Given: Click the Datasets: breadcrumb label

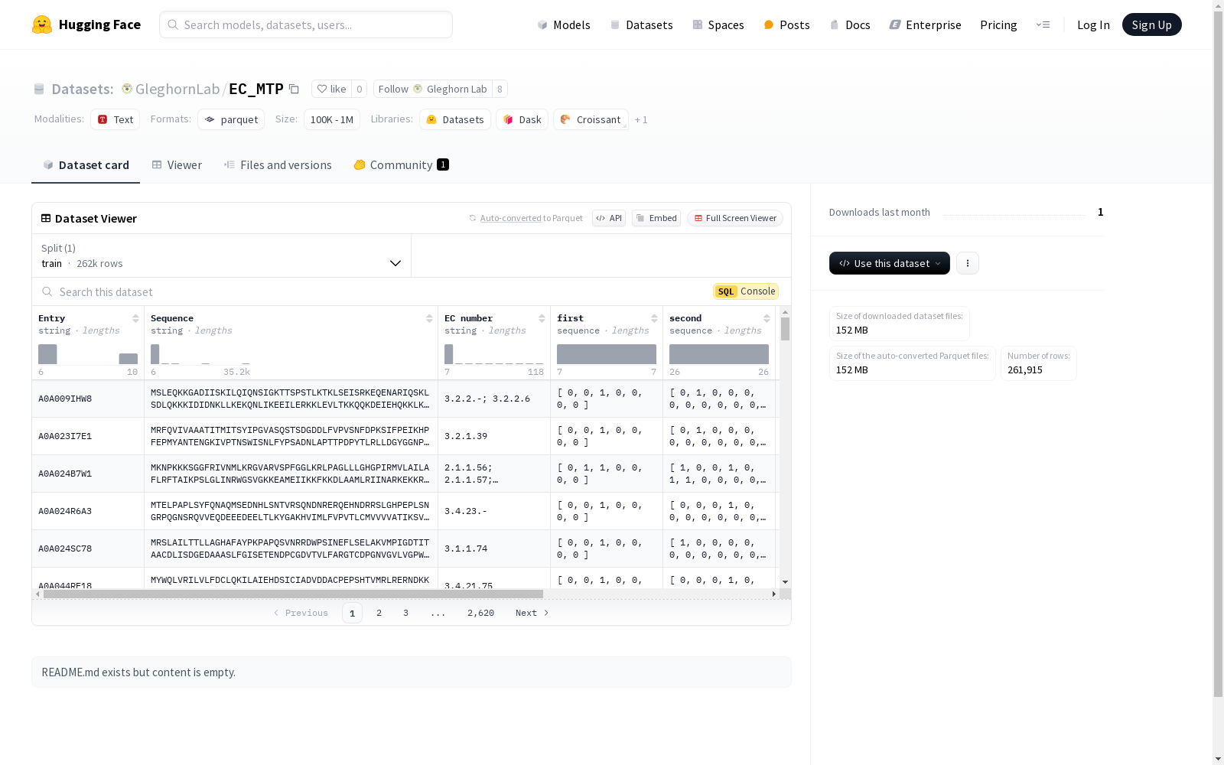Looking at the screenshot, I should pyautogui.click(x=82, y=89).
